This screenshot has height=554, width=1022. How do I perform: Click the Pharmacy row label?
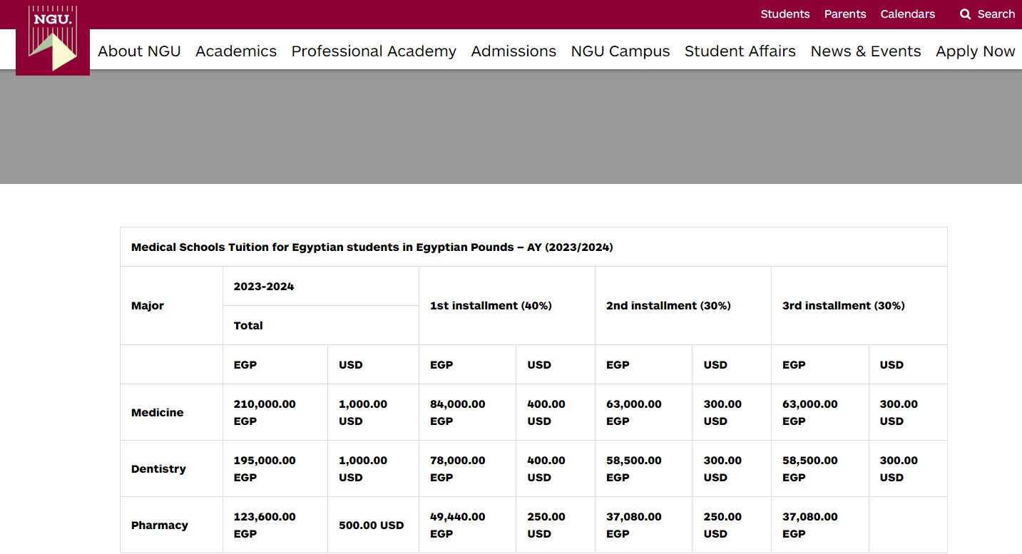click(x=160, y=525)
